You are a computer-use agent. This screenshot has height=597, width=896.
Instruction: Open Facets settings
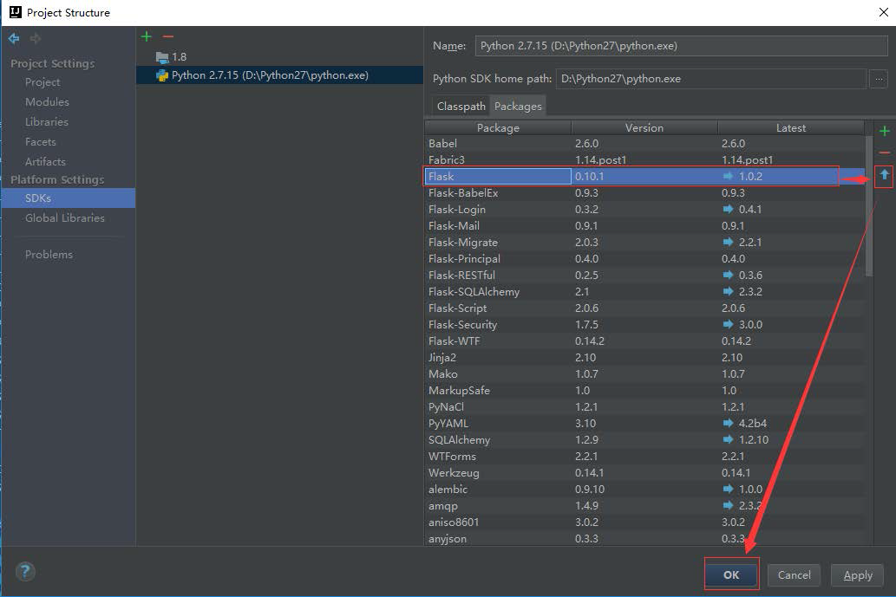pos(40,141)
